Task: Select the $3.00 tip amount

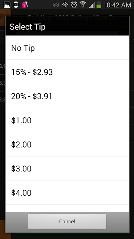Action: (67, 168)
